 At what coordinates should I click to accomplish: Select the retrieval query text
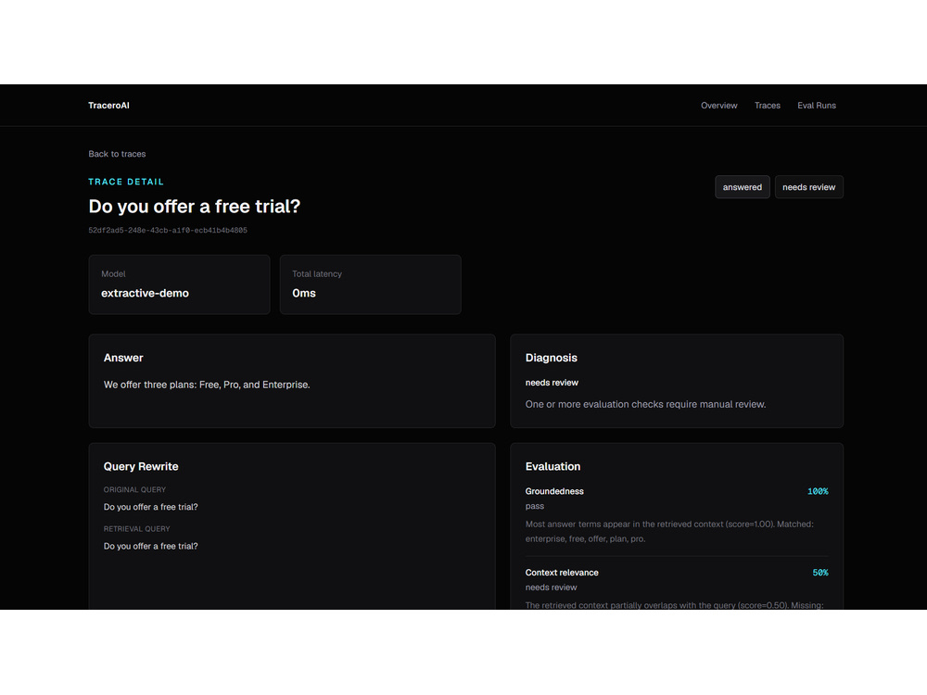151,546
